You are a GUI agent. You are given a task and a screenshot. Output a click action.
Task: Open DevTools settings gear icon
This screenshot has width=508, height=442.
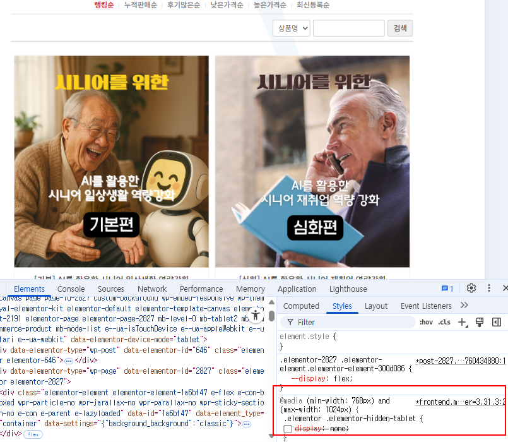(x=471, y=289)
